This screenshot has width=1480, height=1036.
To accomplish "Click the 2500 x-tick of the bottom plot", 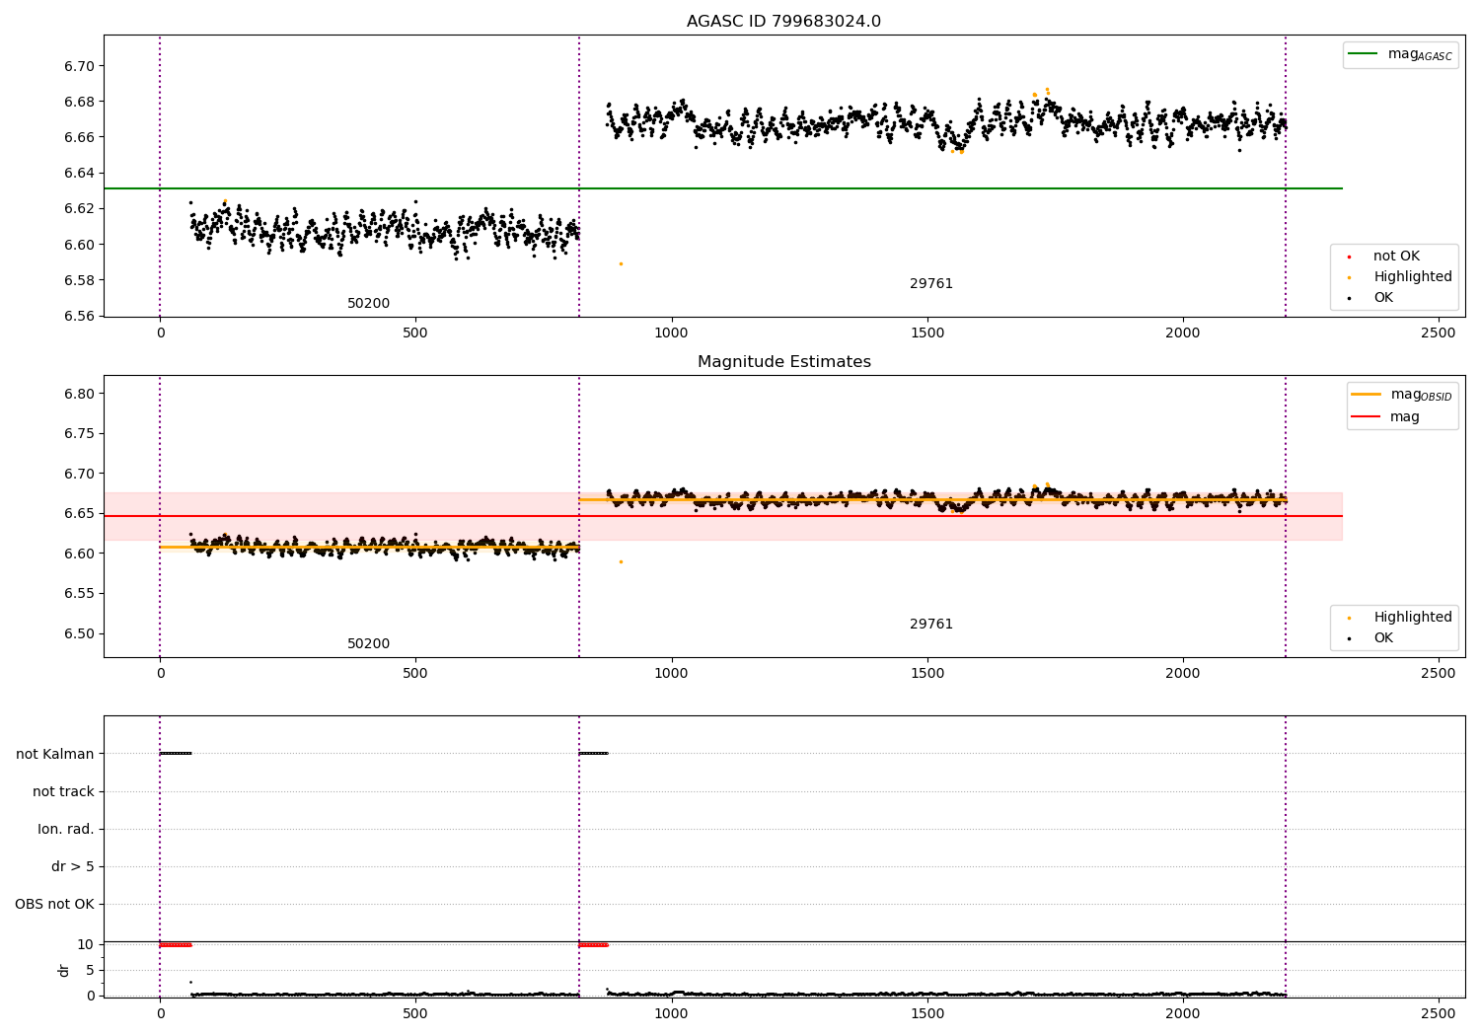I will (x=1438, y=1013).
